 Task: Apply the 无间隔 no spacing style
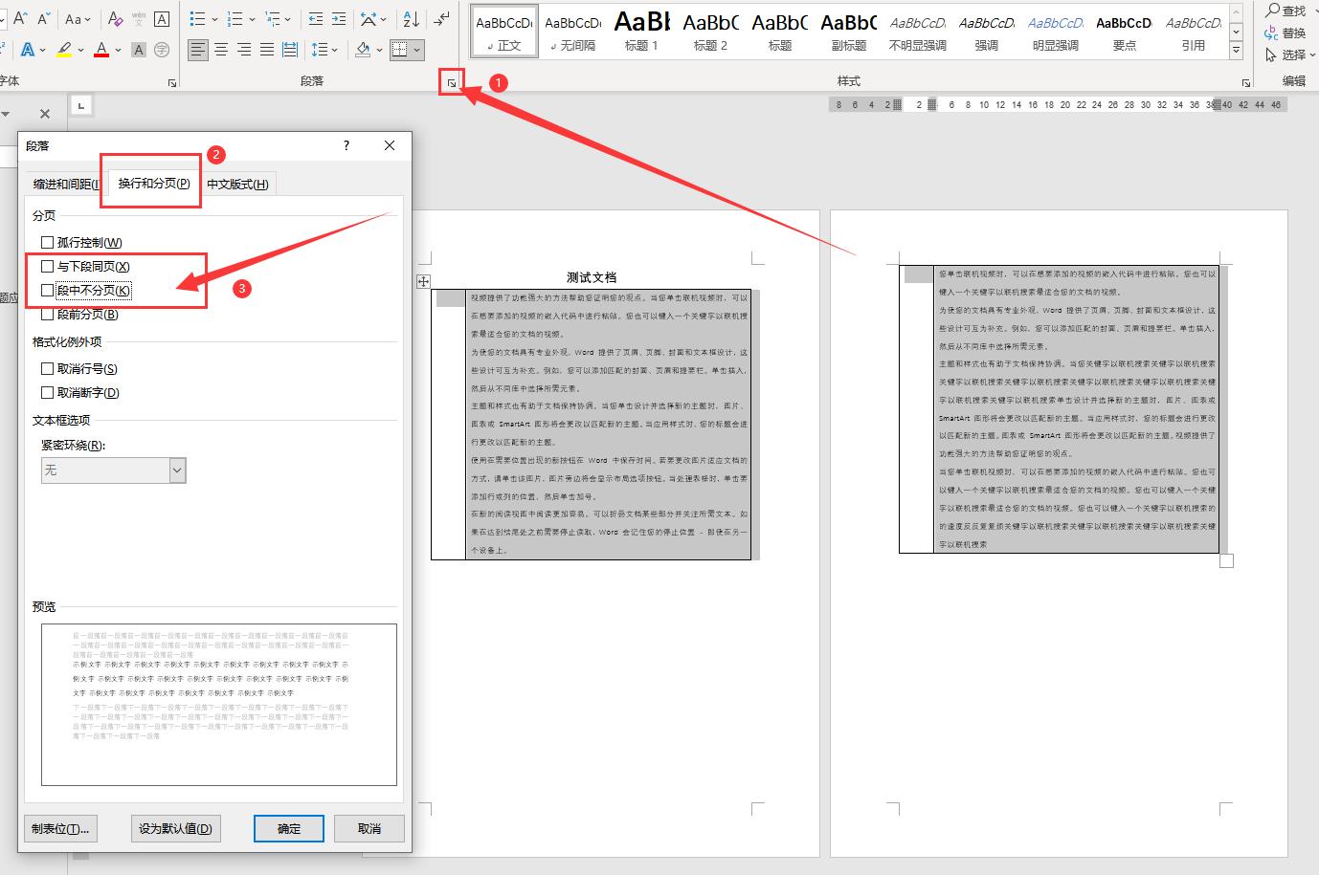coord(573,32)
